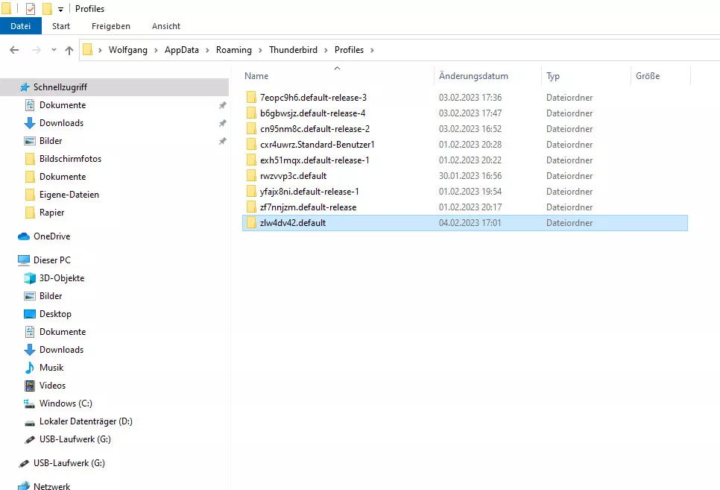Select the rwzvvp3c.default folder
Screen dimensions: 720x490
(x=293, y=176)
